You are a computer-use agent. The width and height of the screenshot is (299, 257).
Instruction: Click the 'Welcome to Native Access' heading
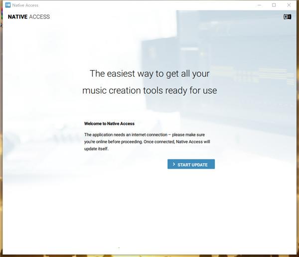point(109,124)
